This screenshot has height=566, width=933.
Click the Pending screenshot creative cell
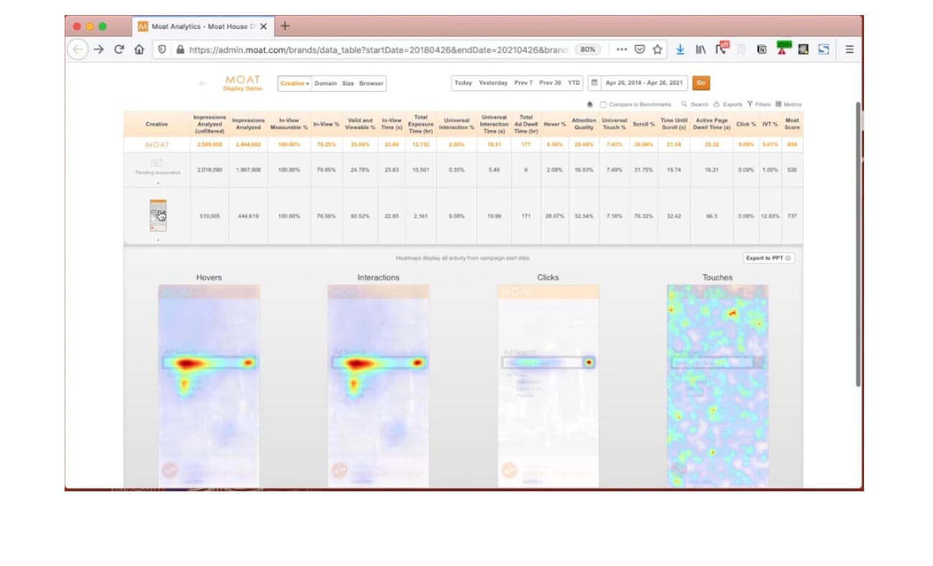[x=157, y=170]
